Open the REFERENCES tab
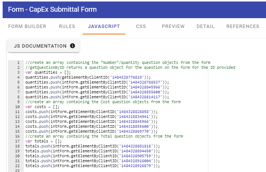Image resolution: width=266 pixels, height=172 pixels. 243,26
